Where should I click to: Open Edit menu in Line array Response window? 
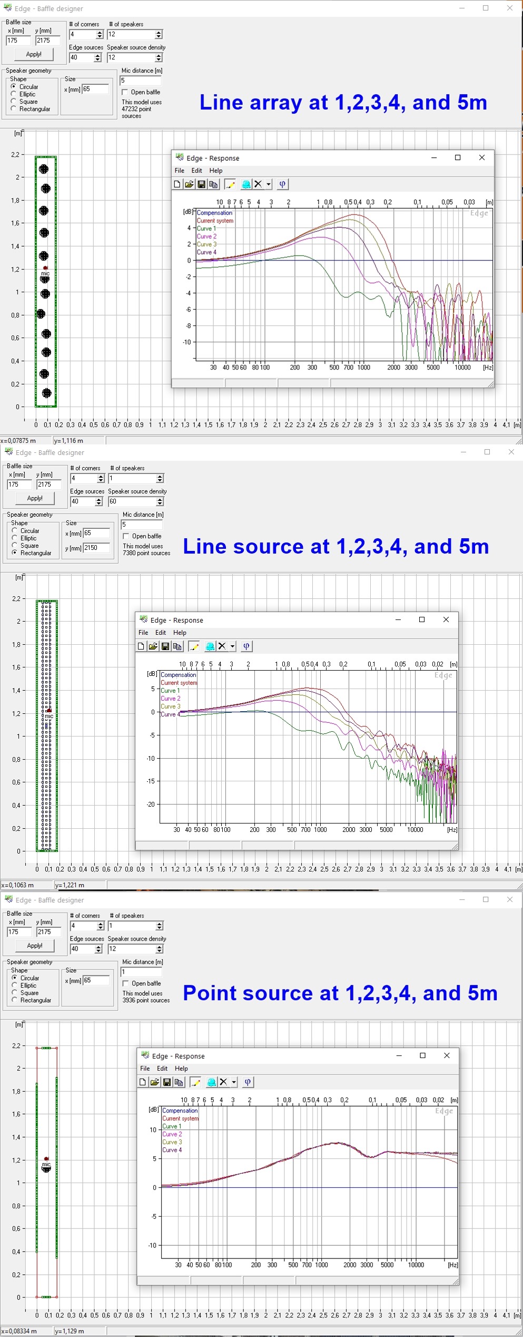pos(196,170)
